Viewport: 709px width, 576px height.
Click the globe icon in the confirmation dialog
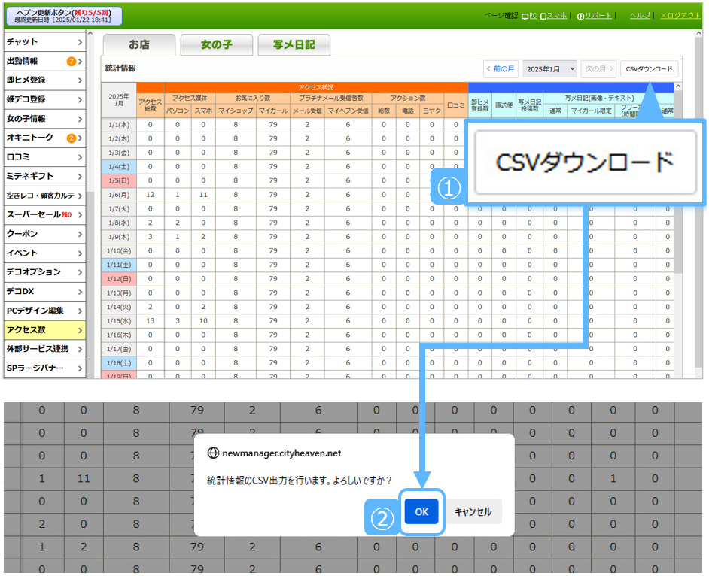coord(213,453)
